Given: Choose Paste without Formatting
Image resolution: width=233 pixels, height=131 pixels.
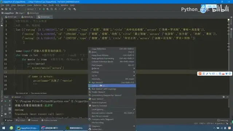Looking at the screenshot, I should (112, 59).
